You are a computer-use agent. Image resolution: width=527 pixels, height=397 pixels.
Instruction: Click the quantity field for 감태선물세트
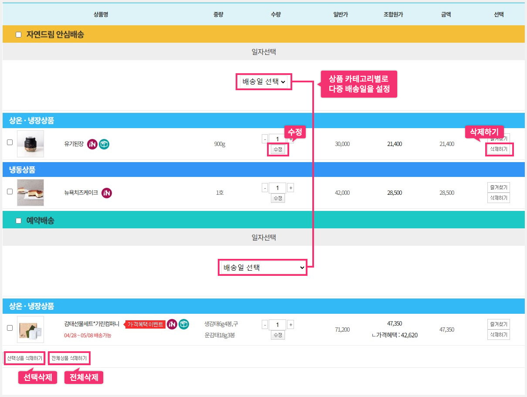pos(277,325)
